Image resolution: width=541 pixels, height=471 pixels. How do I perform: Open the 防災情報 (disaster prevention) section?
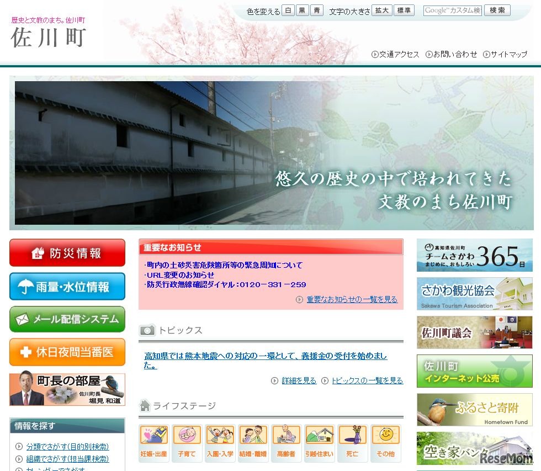pyautogui.click(x=67, y=253)
